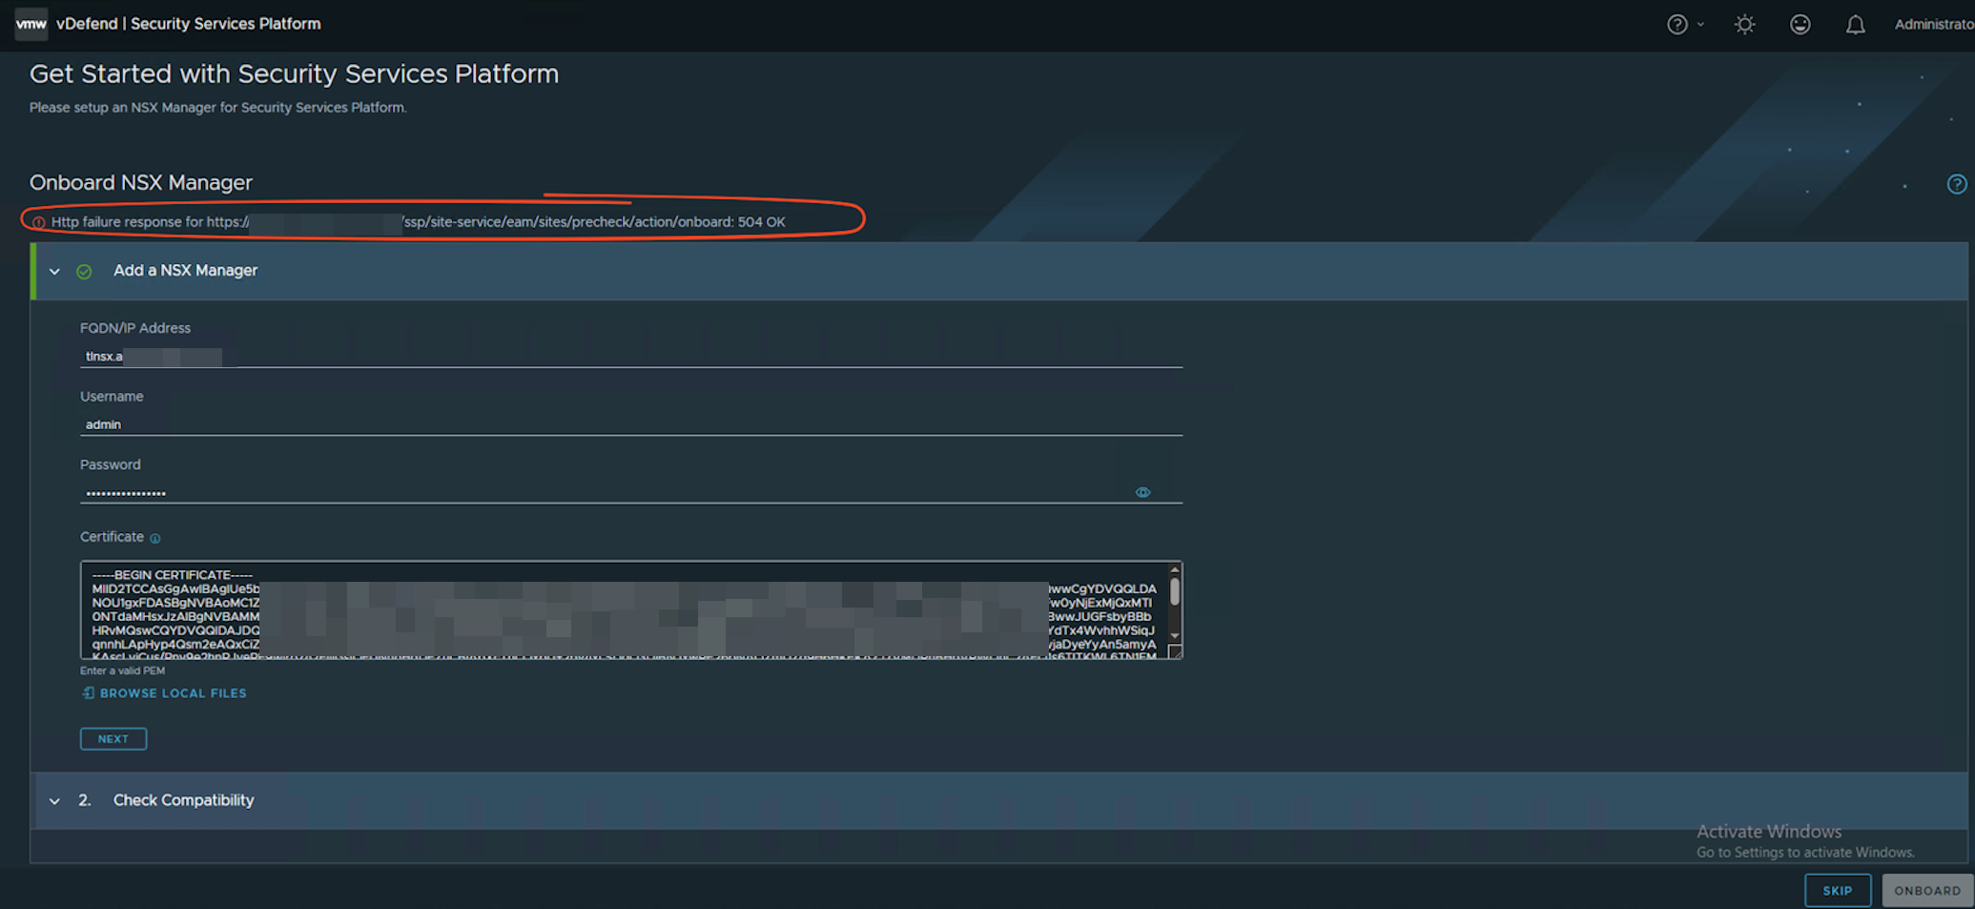
Task: Open the dropdown arrow next to help
Action: coord(1700,25)
